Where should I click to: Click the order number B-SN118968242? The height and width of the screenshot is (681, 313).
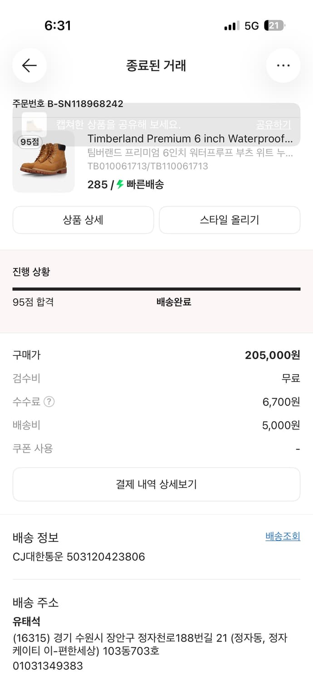tap(67, 104)
